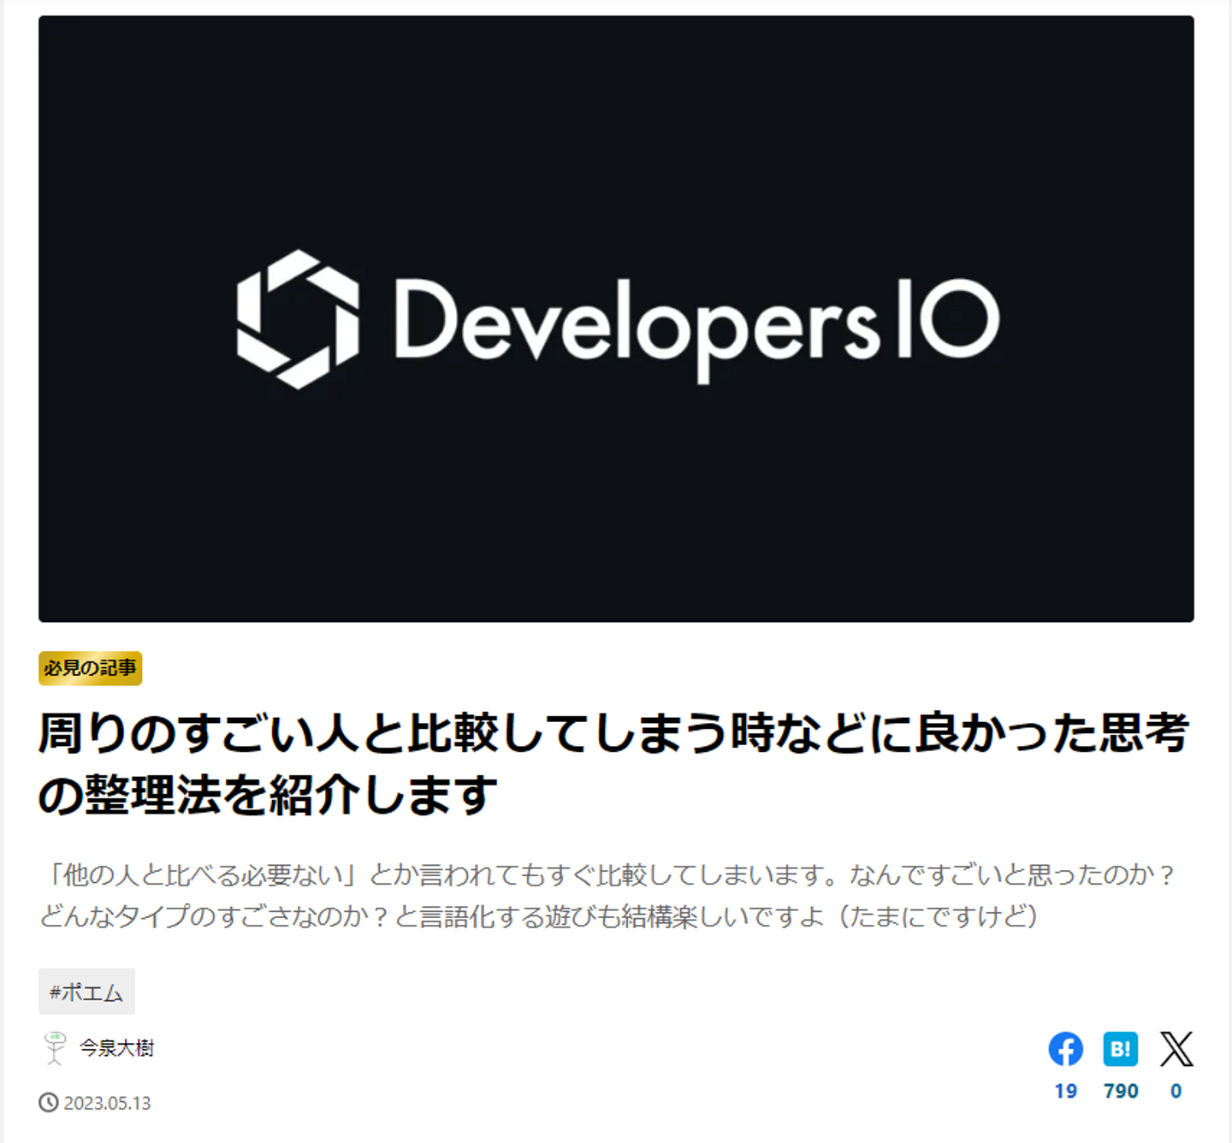Viewport: 1232px width, 1143px height.
Task: Click the author avatar beside 今泉大樹
Action: 55,1048
